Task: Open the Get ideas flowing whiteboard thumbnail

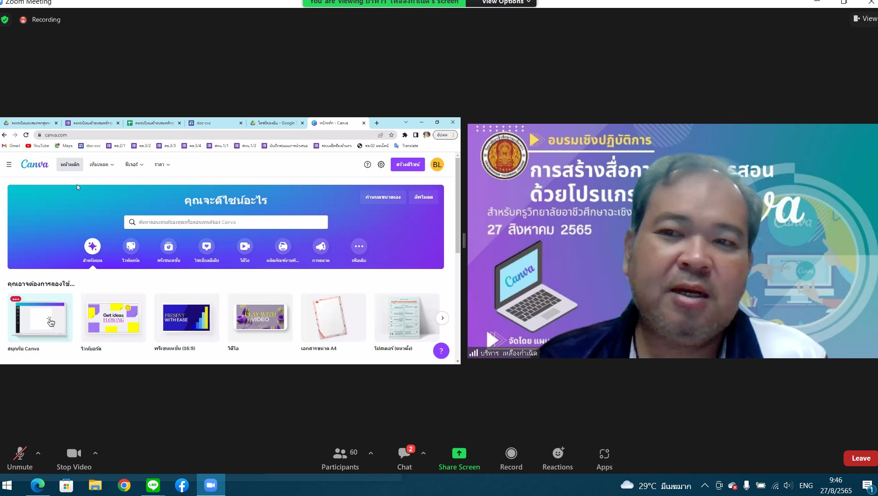Action: [x=114, y=318]
